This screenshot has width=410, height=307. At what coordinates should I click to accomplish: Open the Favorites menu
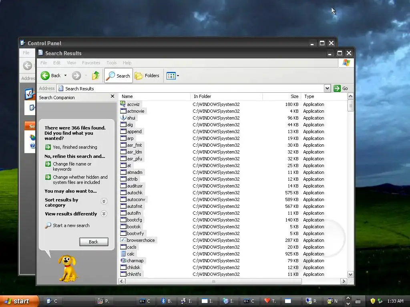click(91, 63)
